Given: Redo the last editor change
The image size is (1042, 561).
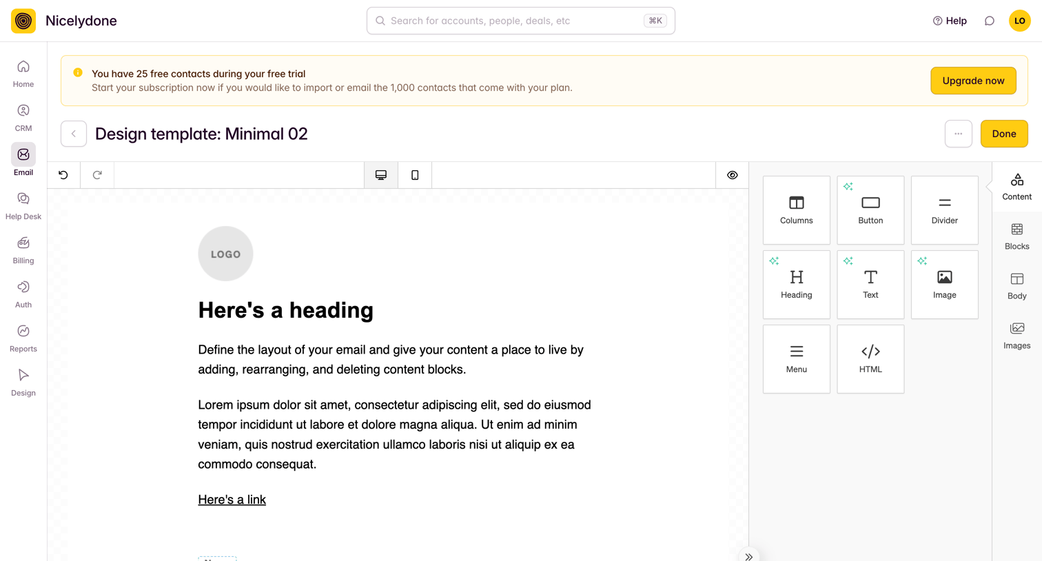Looking at the screenshot, I should pos(97,175).
